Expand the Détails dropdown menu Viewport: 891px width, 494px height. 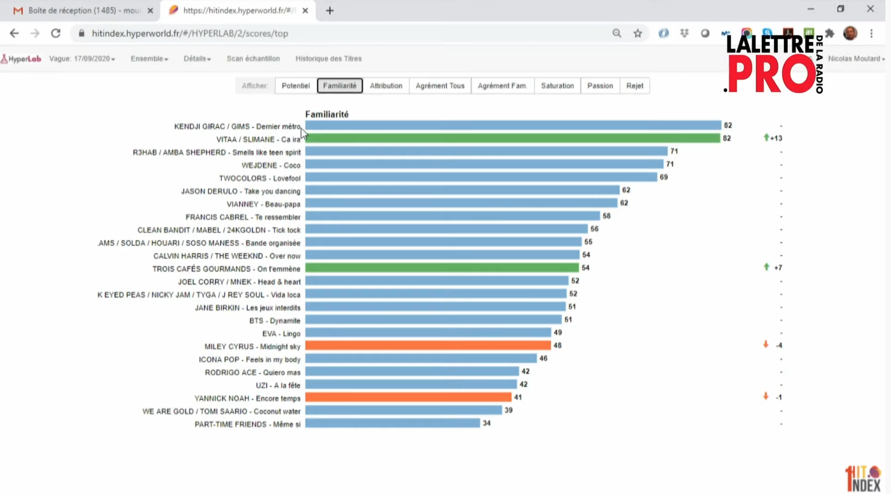(x=197, y=59)
